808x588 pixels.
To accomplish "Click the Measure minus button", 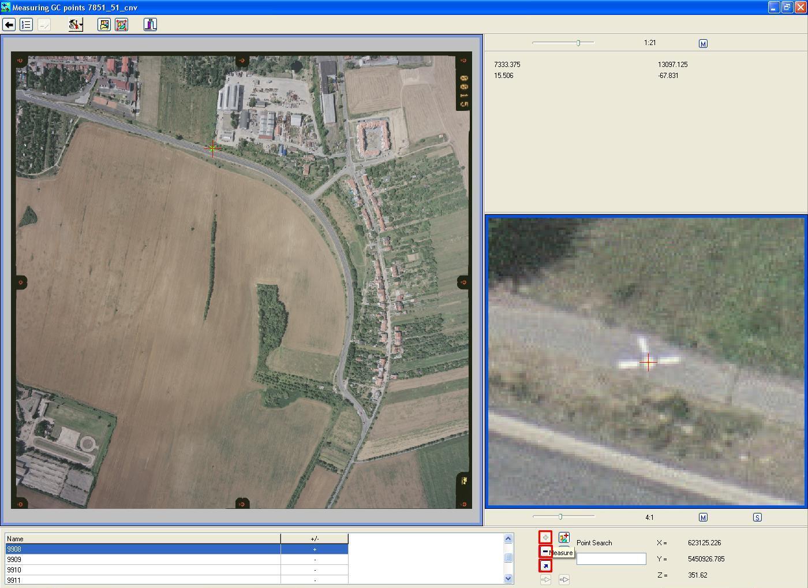I will click(545, 552).
